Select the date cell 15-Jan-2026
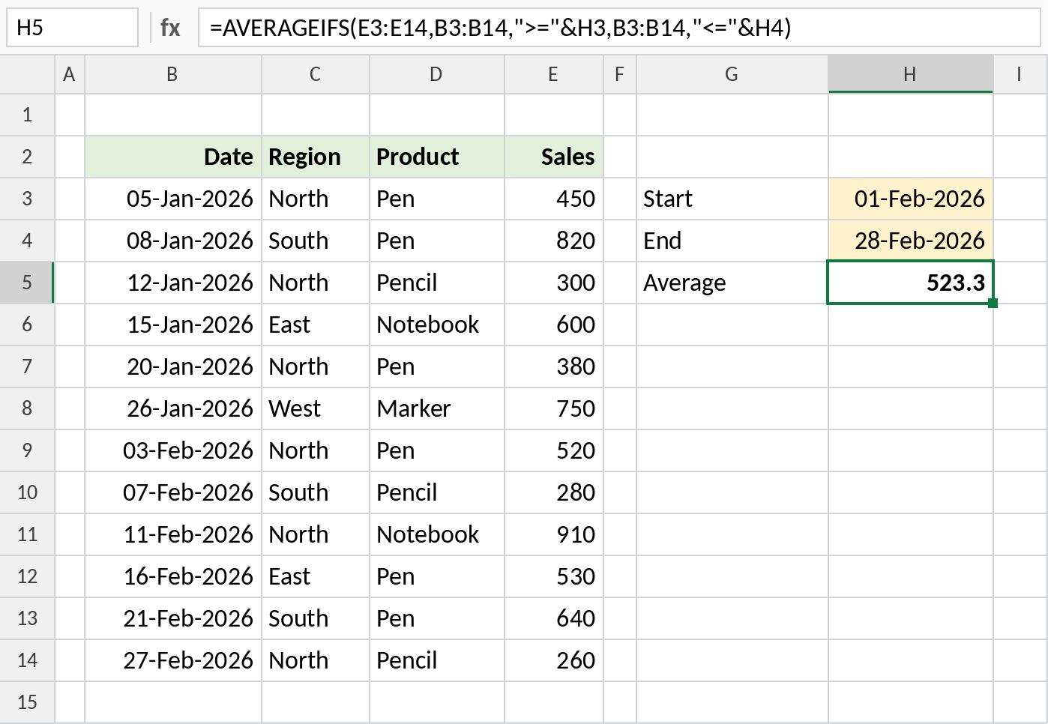The height and width of the screenshot is (724, 1048). click(173, 325)
